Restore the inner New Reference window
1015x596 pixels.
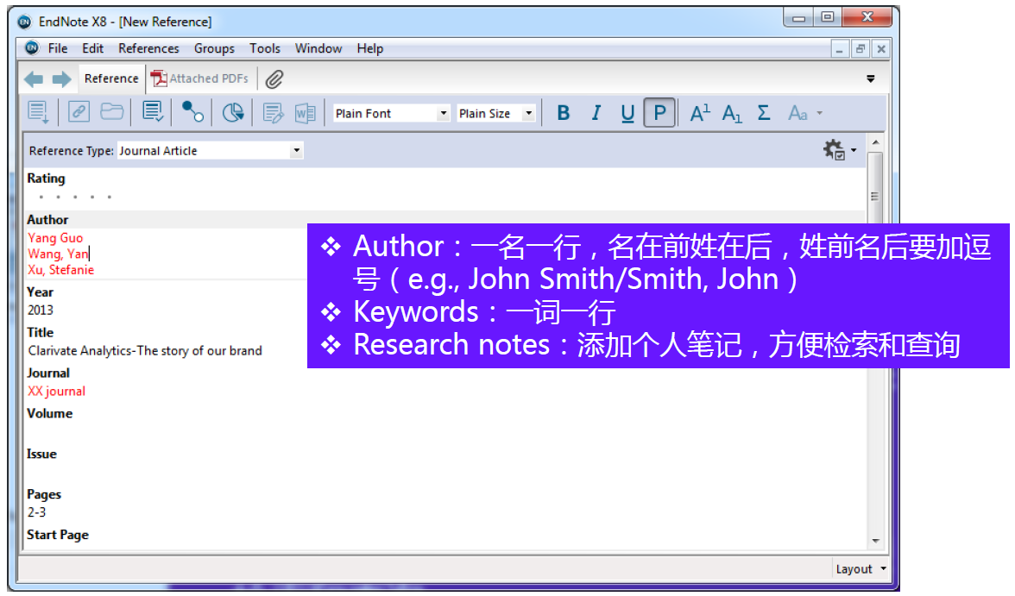click(x=861, y=49)
